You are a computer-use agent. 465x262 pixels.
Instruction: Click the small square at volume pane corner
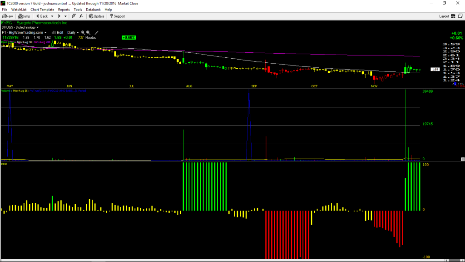pos(463,159)
